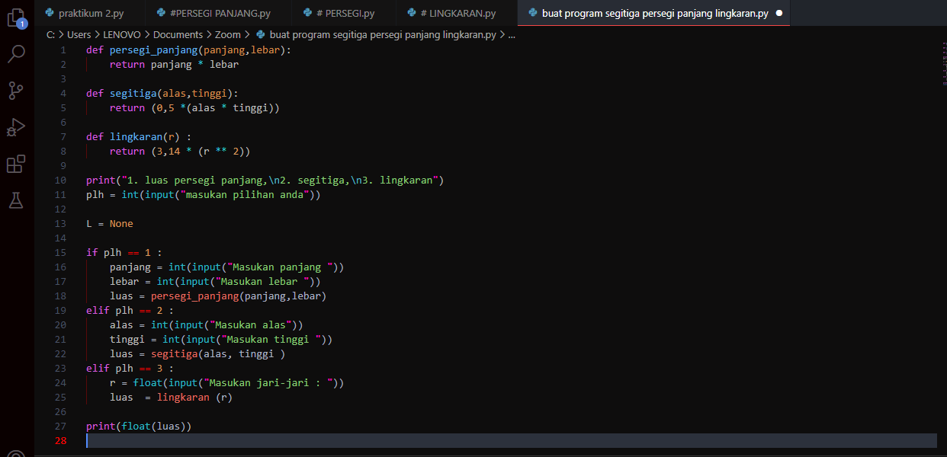
Task: Click 'return (3,14 * (r ** 2))' on line 8
Action: [x=180, y=151]
